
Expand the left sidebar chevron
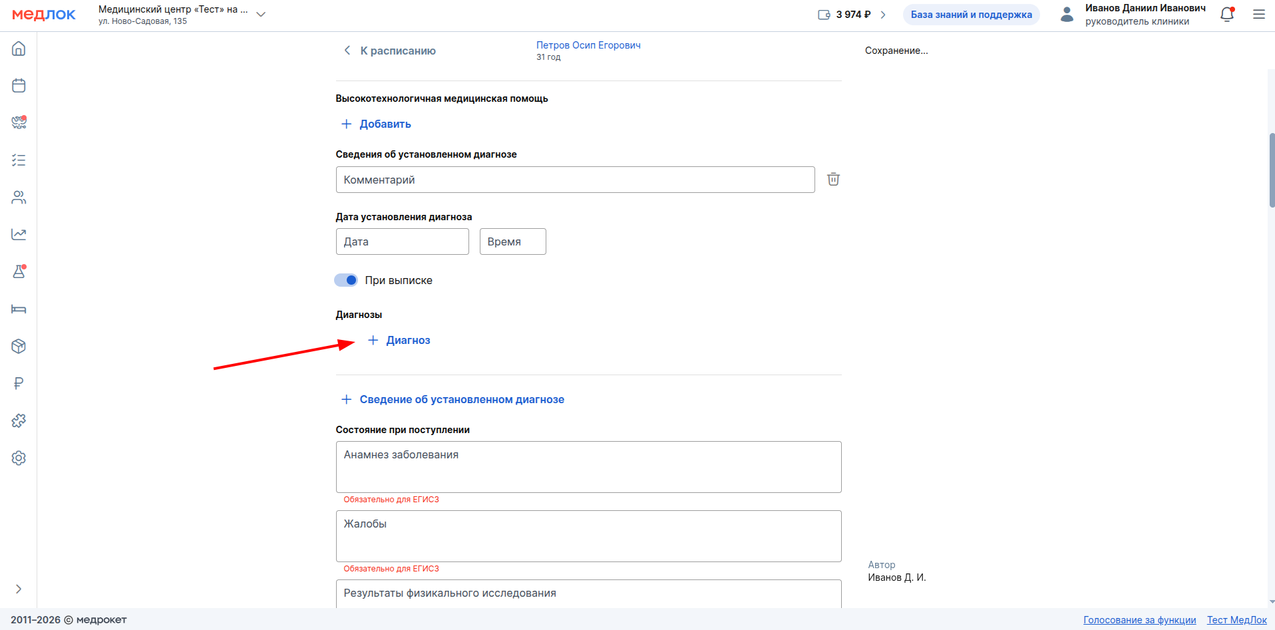point(19,589)
